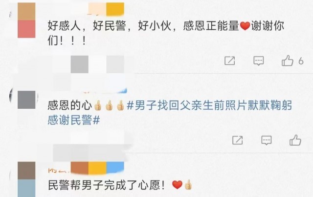
Task: Click the red heart emoji after 感恩正能量
Action: [x=245, y=26]
